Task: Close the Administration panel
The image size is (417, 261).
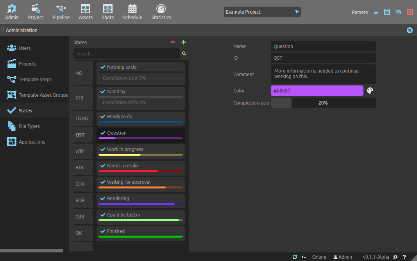Action: pos(410,30)
